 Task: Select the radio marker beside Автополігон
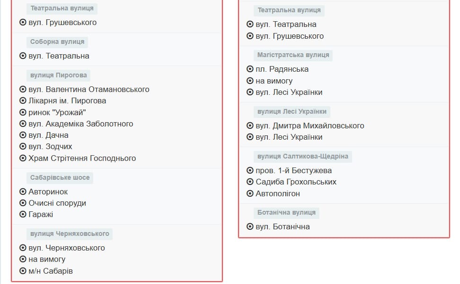[x=250, y=193]
